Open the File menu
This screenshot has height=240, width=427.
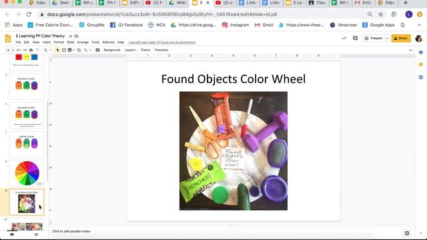pyautogui.click(x=18, y=43)
